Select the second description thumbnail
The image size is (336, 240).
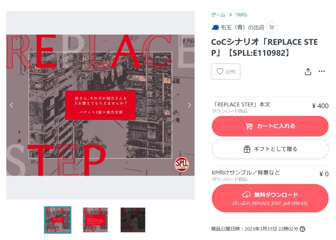[95, 220]
